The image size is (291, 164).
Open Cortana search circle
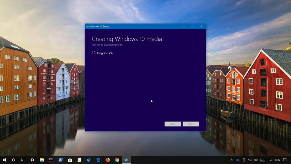13,160
